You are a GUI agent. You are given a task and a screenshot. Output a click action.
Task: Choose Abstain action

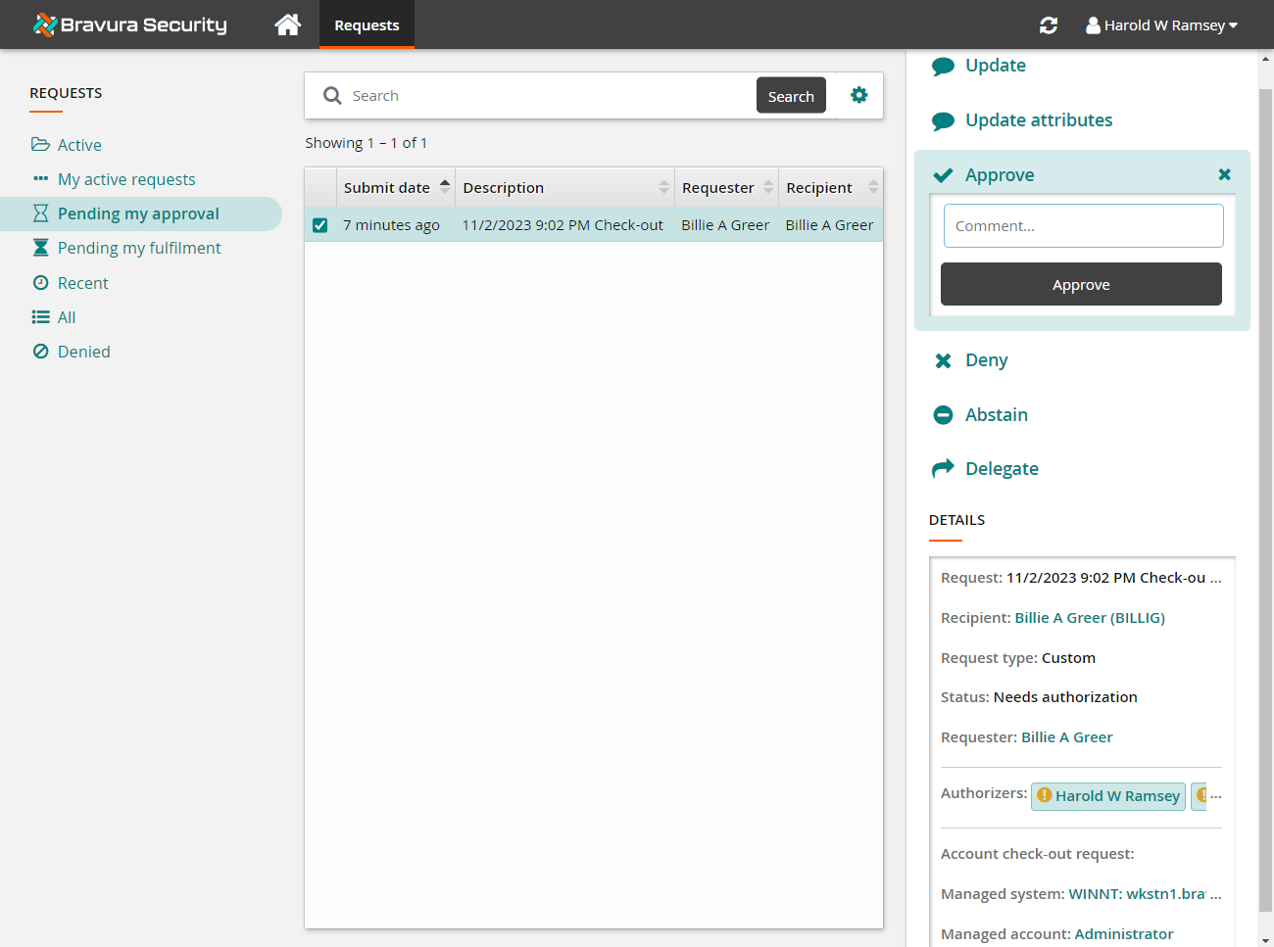(x=996, y=415)
